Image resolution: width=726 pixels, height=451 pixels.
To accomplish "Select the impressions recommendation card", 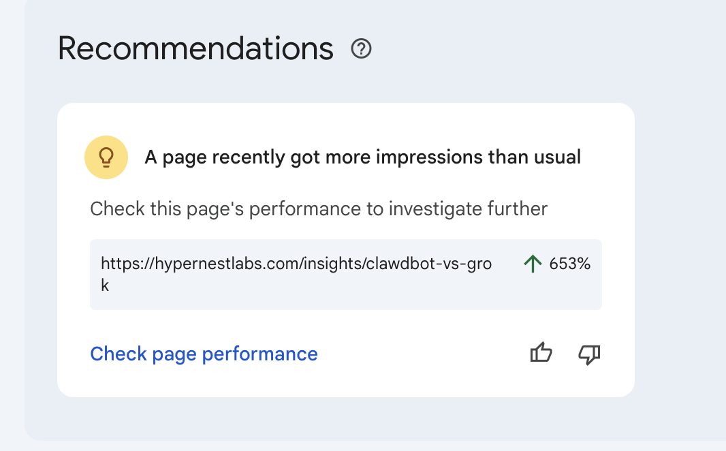I will pyautogui.click(x=345, y=249).
